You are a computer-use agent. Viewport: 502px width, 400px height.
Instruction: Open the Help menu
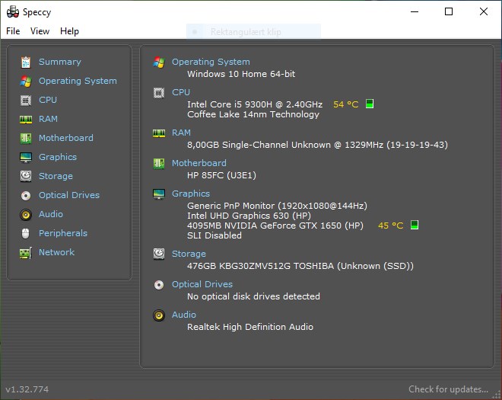pos(69,31)
